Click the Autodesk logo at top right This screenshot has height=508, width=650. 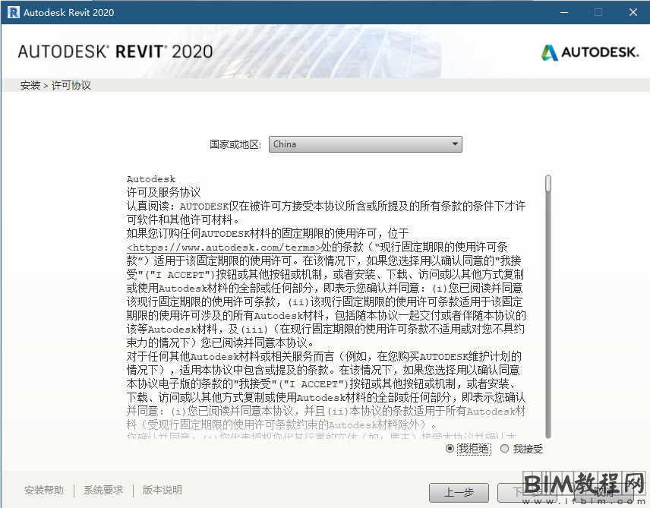590,52
